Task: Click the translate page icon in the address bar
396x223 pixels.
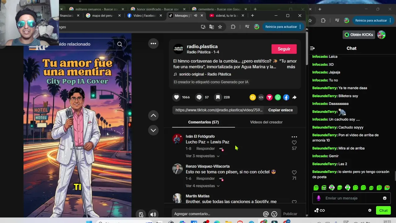Action: tap(212, 27)
